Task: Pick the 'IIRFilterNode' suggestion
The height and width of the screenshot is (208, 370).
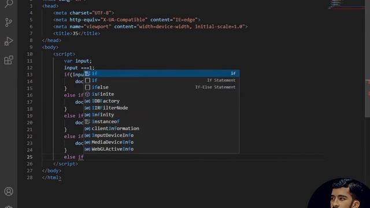Action: point(162,108)
